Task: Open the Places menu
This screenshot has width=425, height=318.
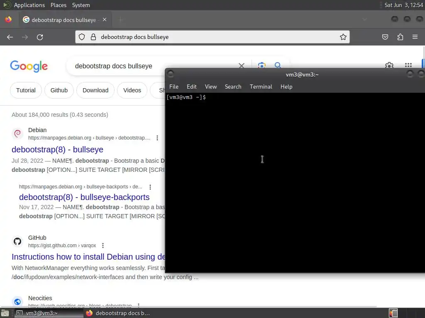Action: [x=58, y=5]
